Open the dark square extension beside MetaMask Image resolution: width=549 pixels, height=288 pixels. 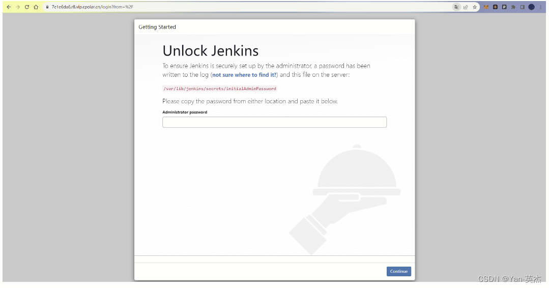coord(495,7)
